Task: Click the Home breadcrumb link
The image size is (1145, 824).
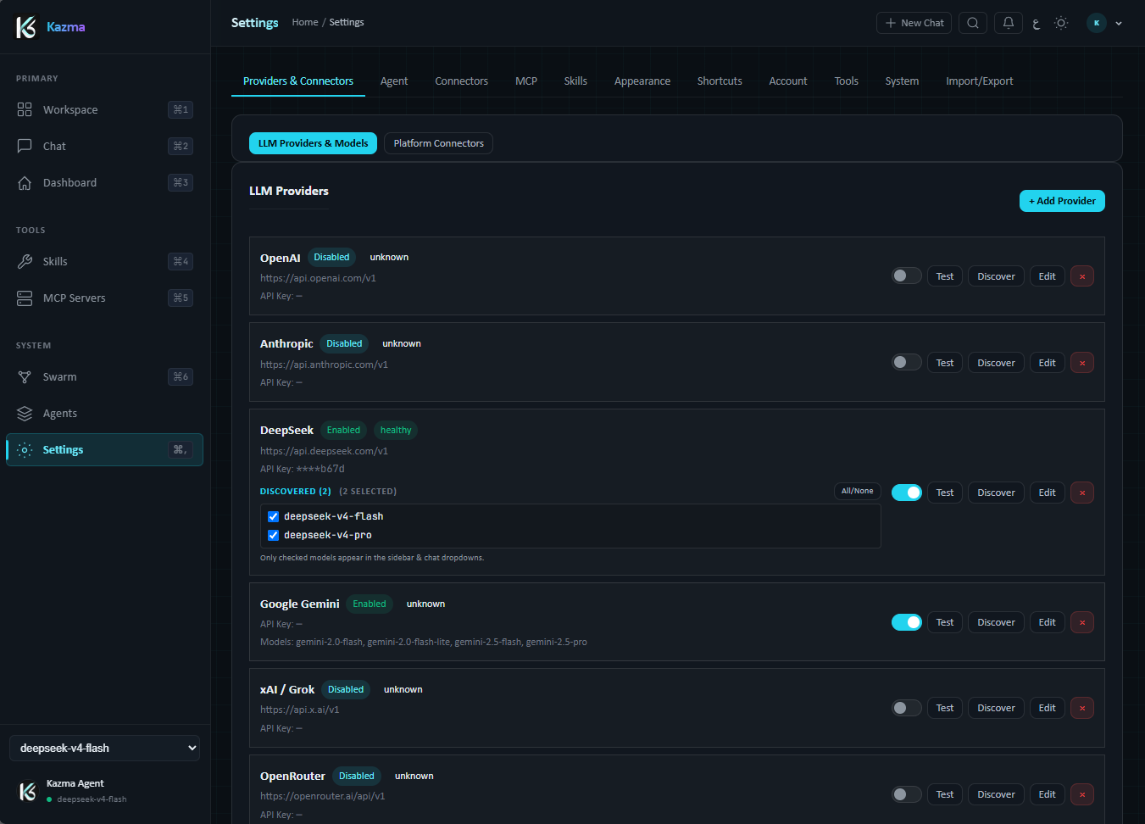Action: [x=305, y=22]
